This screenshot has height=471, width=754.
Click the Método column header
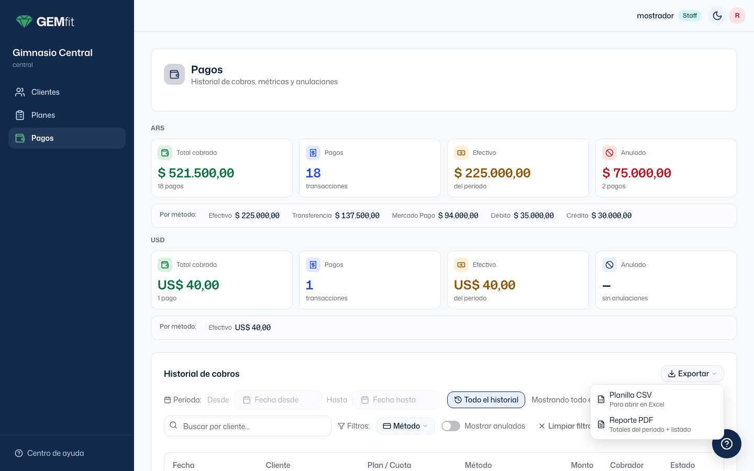click(478, 465)
